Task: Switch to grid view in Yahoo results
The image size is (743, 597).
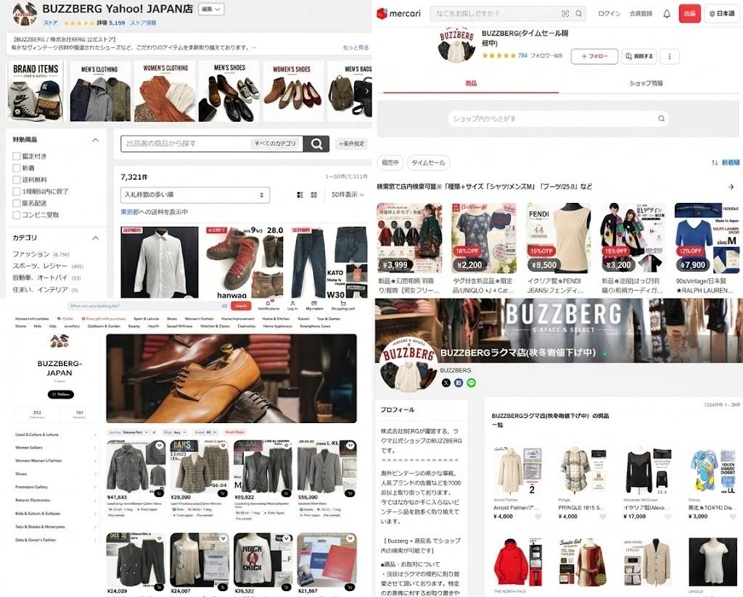Action: click(313, 195)
